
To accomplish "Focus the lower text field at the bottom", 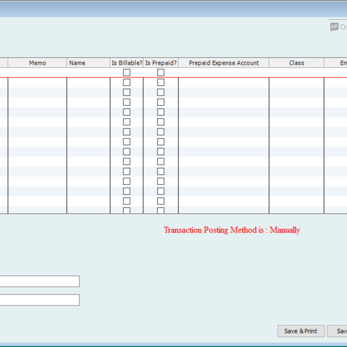I will [39, 300].
